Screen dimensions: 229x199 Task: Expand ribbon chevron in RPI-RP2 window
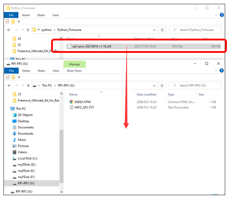(x=216, y=71)
